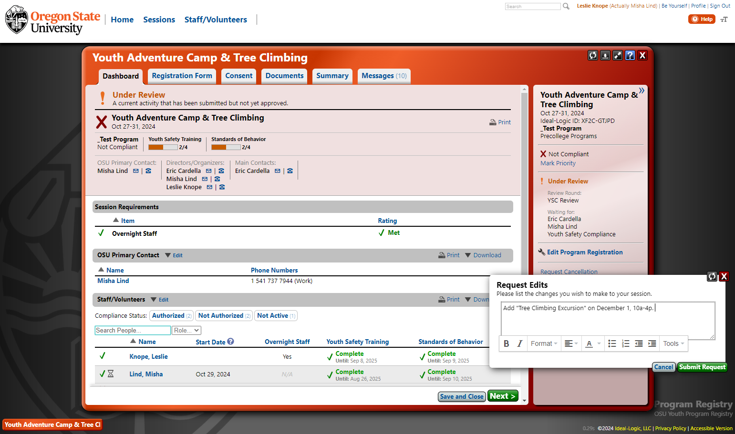This screenshot has width=735, height=434.
Task: Open the Role filter dropdown
Action: 186,330
